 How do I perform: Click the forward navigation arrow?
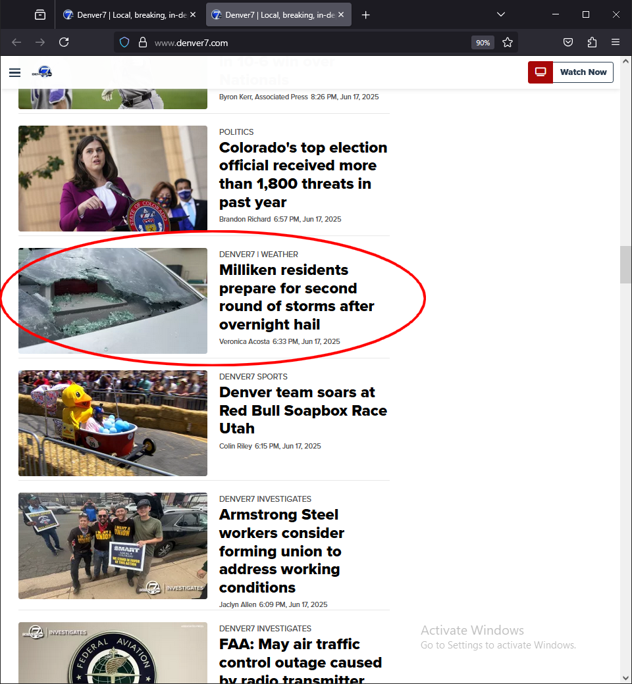click(40, 42)
